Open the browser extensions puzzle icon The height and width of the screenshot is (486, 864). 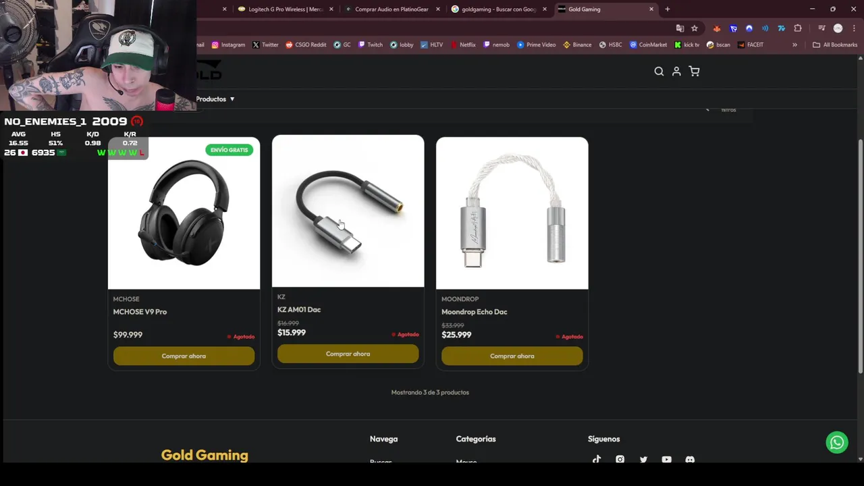click(x=798, y=28)
